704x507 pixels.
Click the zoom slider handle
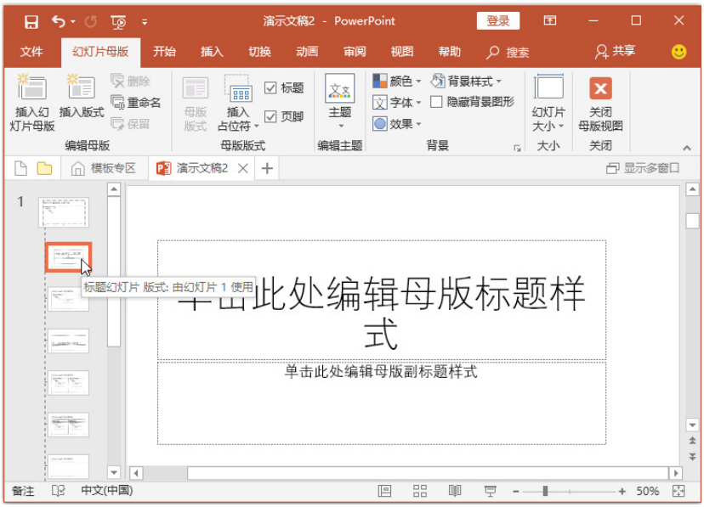click(545, 492)
